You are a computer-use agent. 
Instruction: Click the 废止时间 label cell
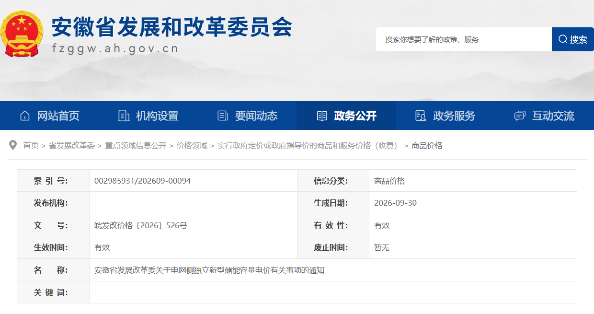pyautogui.click(x=333, y=247)
